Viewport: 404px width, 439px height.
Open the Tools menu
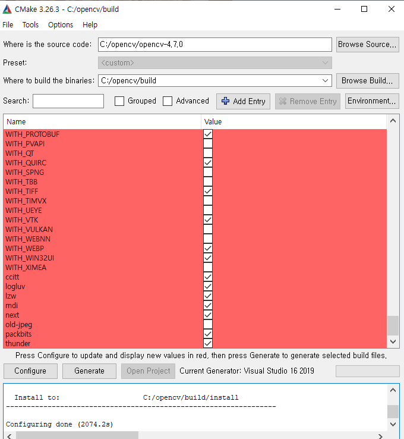[30, 25]
